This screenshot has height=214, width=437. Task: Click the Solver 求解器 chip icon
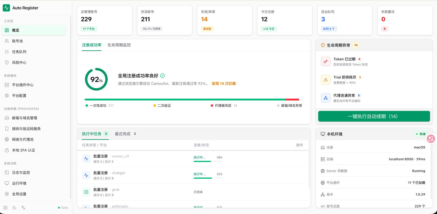[323, 171]
